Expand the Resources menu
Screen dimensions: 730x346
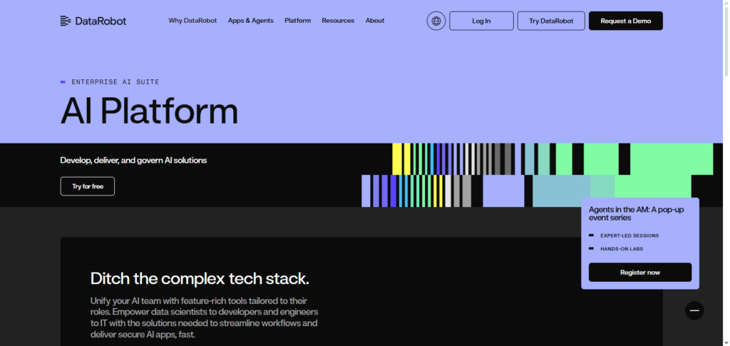click(338, 21)
